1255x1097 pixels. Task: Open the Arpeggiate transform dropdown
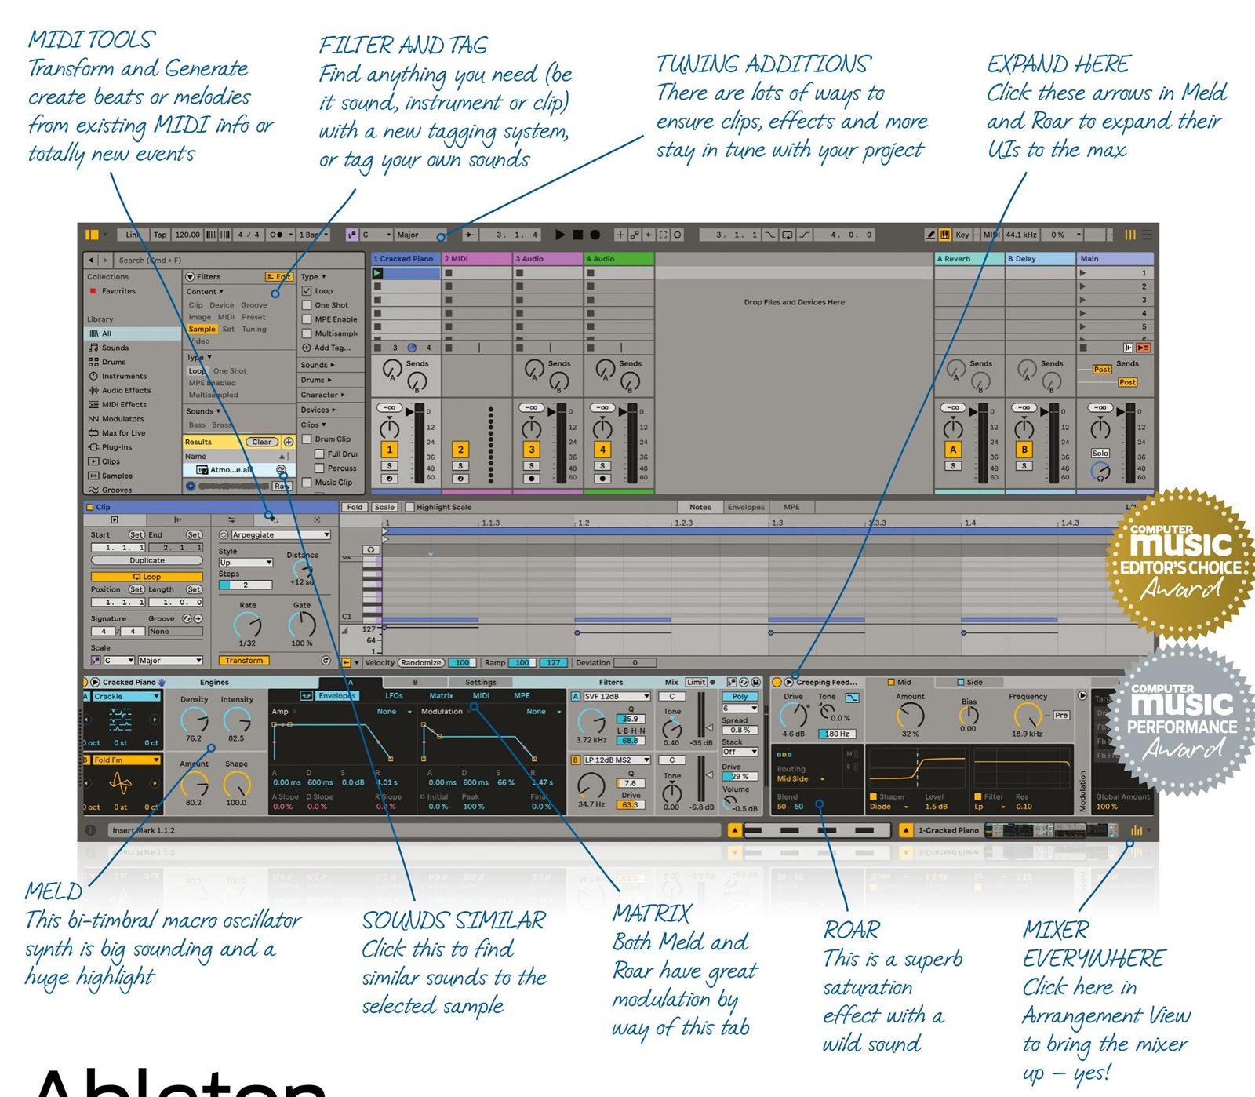tap(280, 534)
